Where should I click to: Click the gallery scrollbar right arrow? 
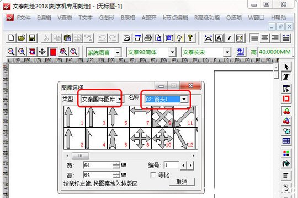(193, 156)
